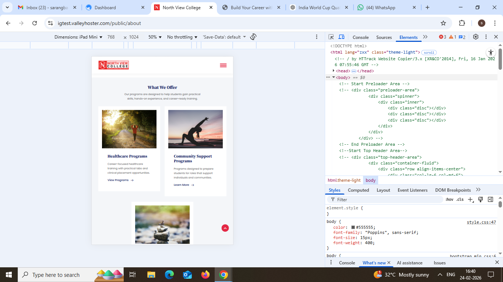Open the tab search dropdown arrow
Viewport: 503px width, 282px height.
[x=7, y=7]
